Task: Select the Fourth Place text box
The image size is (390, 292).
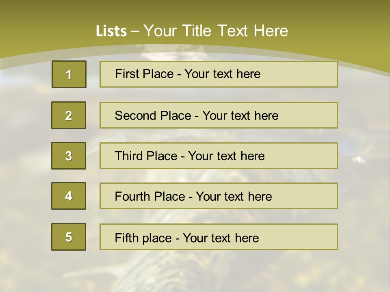Action: [x=219, y=196]
